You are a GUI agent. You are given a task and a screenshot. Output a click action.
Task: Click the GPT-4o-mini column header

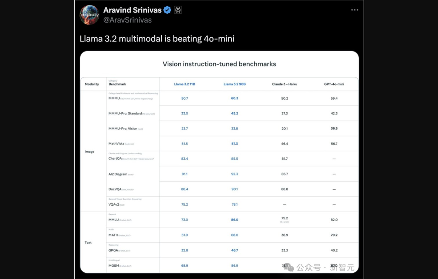(334, 84)
